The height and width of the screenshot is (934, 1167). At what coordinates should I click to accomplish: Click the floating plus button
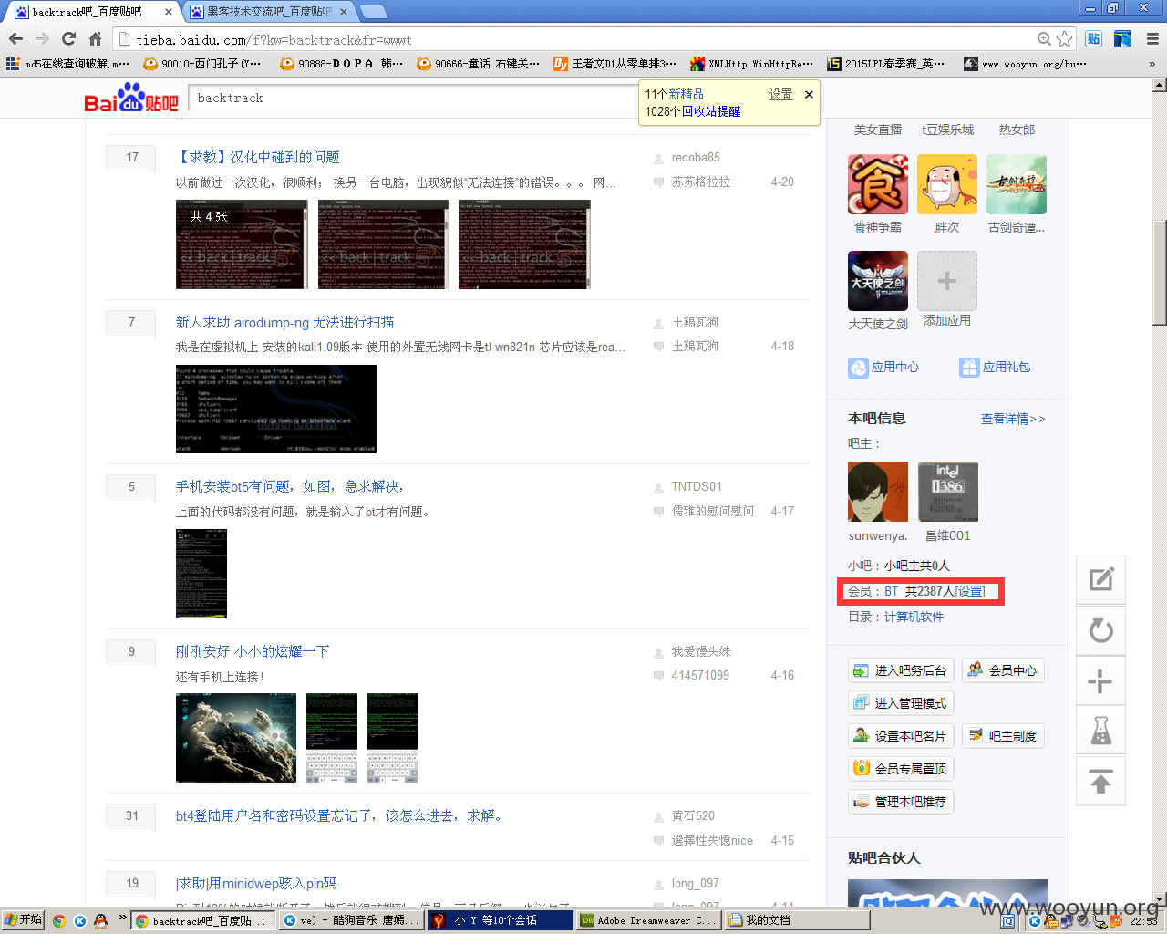pyautogui.click(x=1101, y=681)
